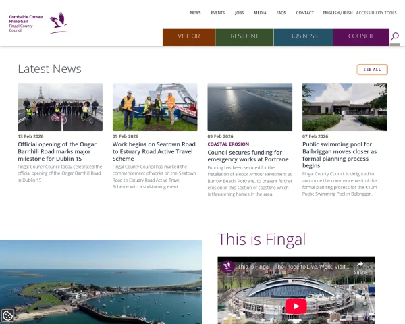This screenshot has height=324, width=405.
Task: Open the Visitor section
Action: click(189, 37)
